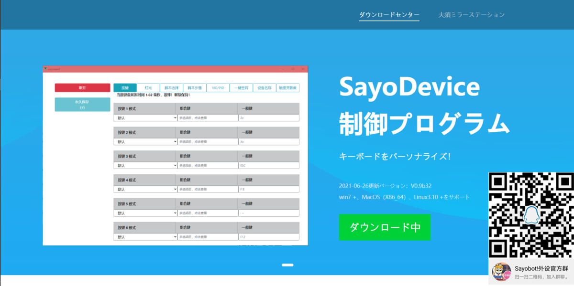This screenshot has height=286, width=574.
Task: Open the 一键密码 tab
Action: pyautogui.click(x=241, y=88)
